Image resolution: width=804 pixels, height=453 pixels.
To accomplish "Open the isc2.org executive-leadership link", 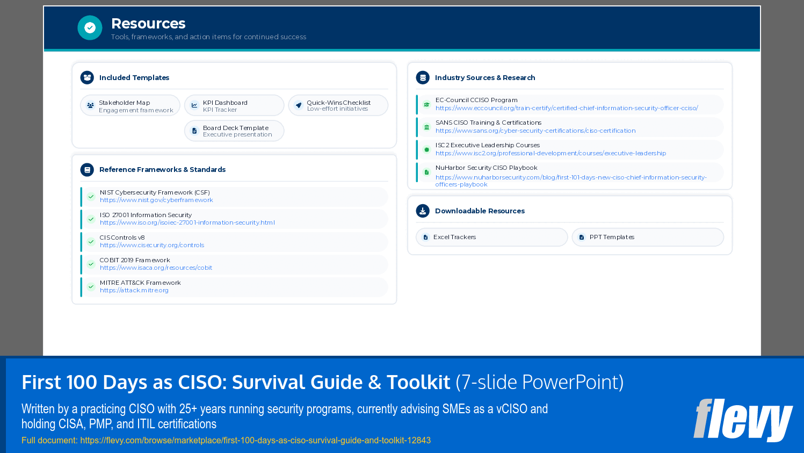I will tap(551, 153).
